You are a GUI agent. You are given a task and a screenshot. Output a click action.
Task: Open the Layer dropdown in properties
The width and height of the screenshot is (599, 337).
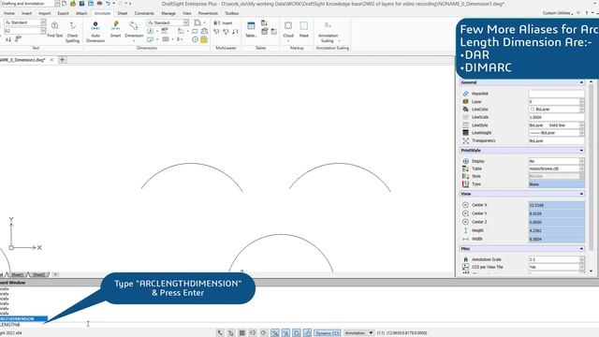point(582,102)
